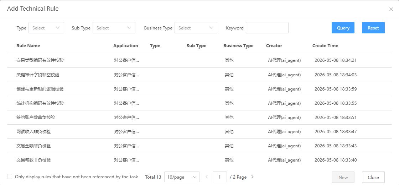The height and width of the screenshot is (185, 399).
Task: Click the Total 13 pagination label
Action: pos(153,177)
